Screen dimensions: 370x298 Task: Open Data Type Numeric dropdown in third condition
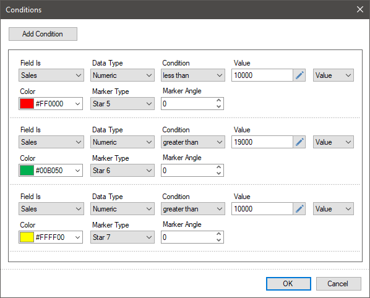click(123, 208)
